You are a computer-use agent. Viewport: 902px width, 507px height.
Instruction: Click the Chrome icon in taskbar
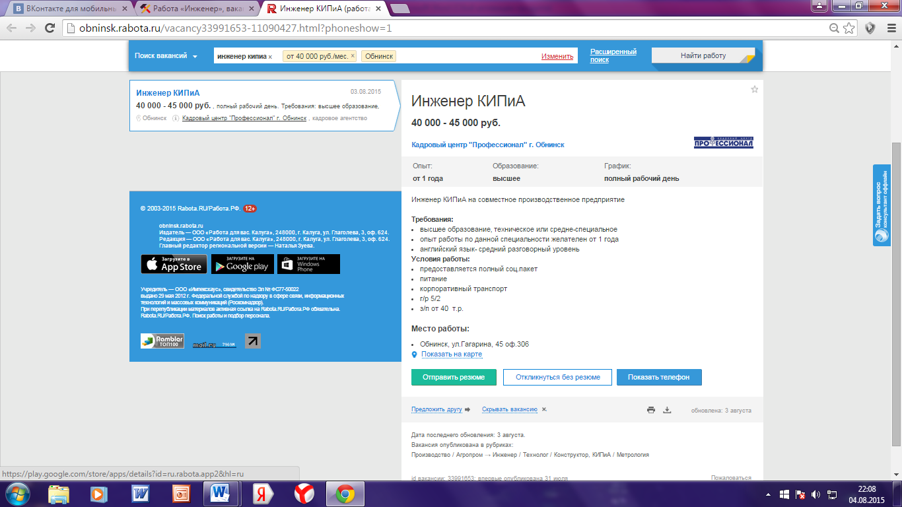(345, 494)
